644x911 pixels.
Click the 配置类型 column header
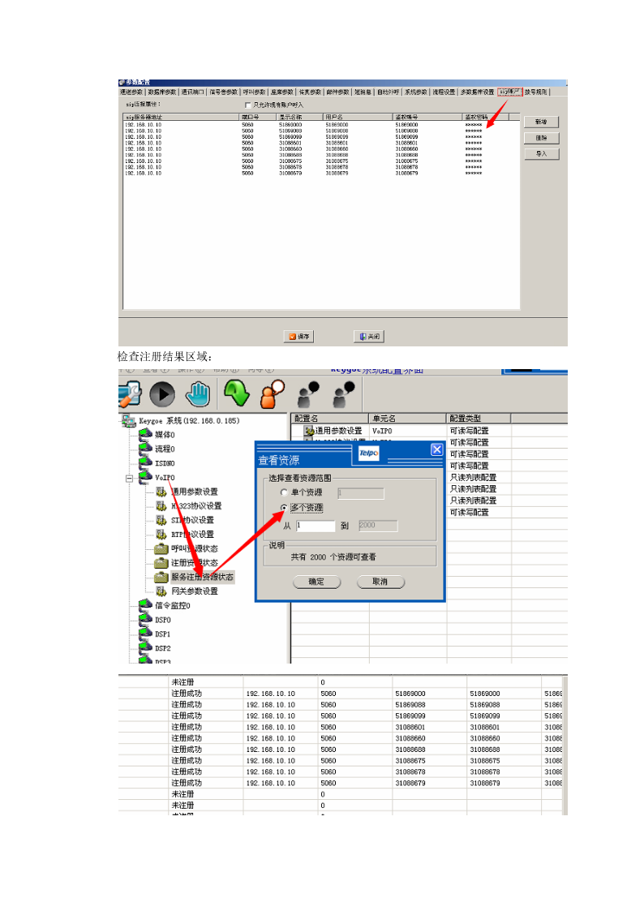[x=479, y=419]
